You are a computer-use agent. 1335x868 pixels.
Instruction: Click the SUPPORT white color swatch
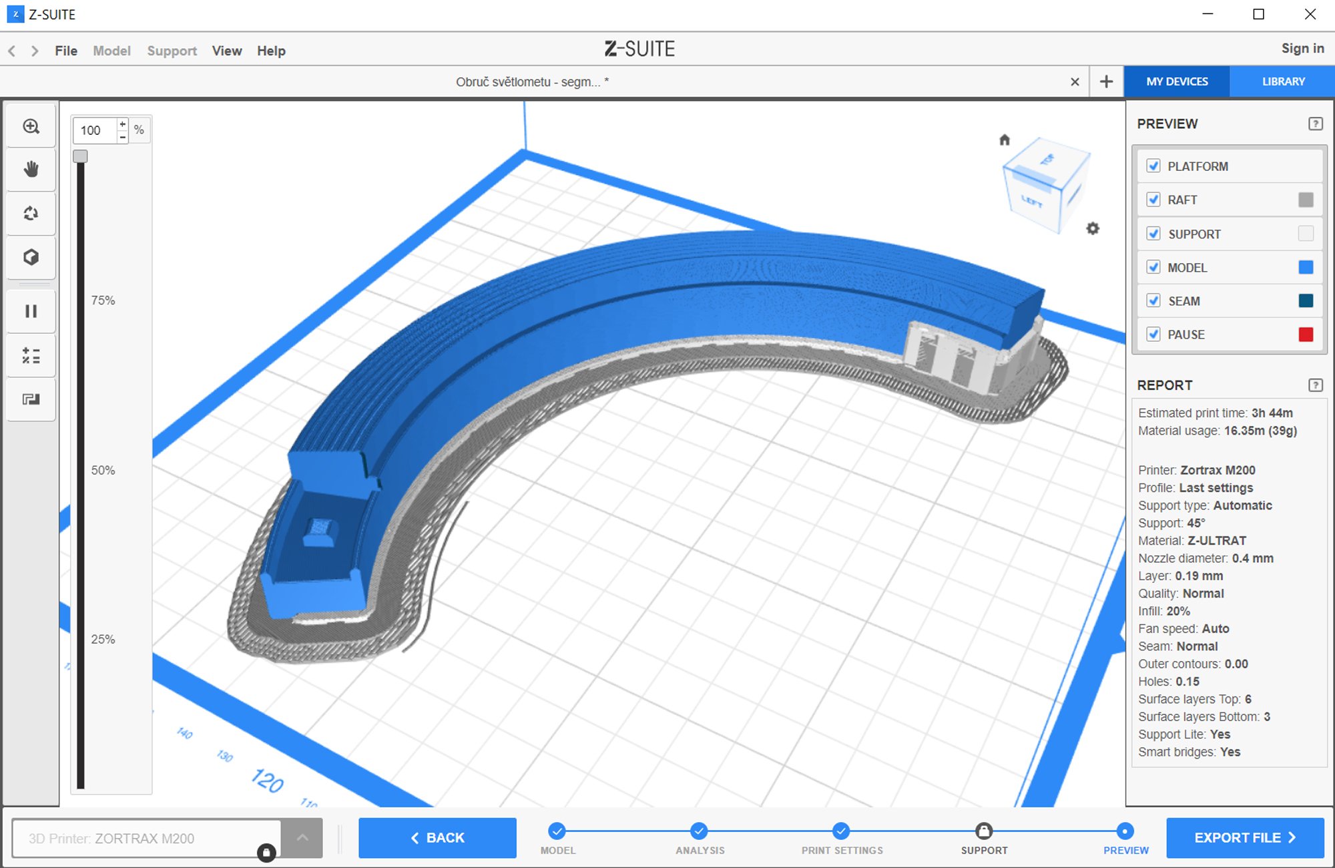click(1306, 234)
